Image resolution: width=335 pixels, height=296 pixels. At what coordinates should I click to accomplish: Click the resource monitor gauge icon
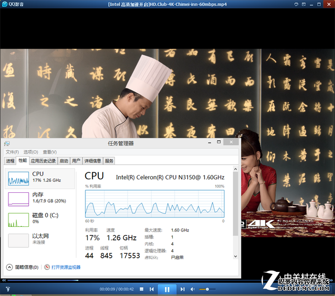47,267
